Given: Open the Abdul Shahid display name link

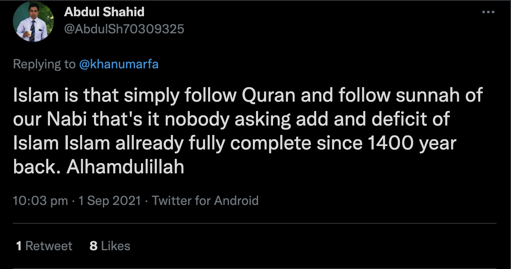Looking at the screenshot, I should (x=104, y=12).
